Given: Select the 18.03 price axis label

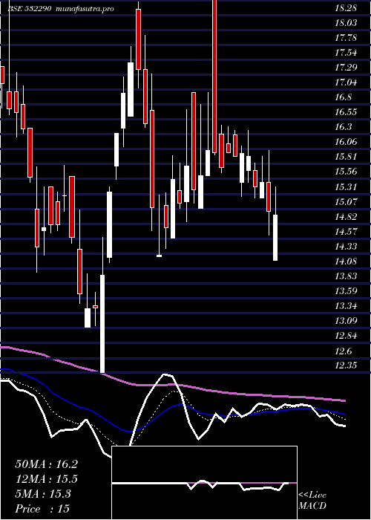Looking at the screenshot, I should tap(346, 23).
